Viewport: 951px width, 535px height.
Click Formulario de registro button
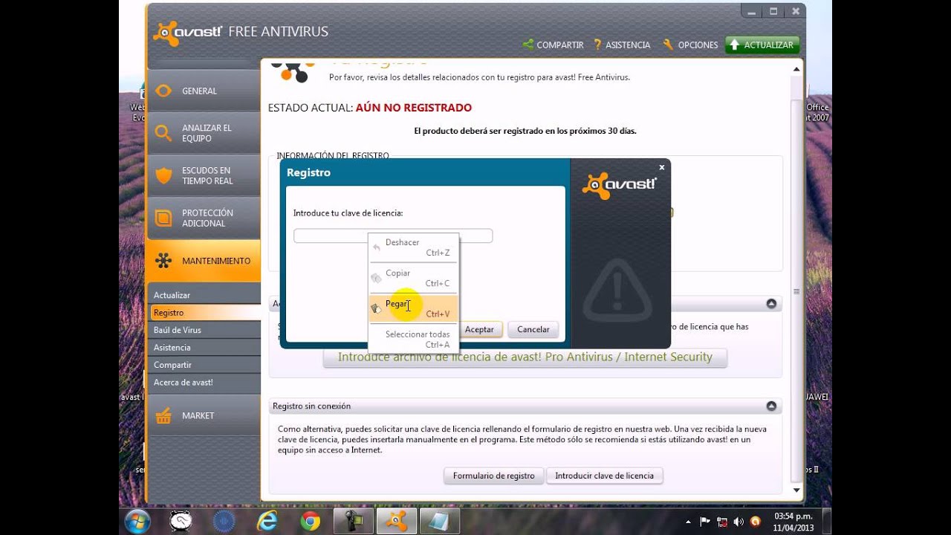click(x=494, y=476)
